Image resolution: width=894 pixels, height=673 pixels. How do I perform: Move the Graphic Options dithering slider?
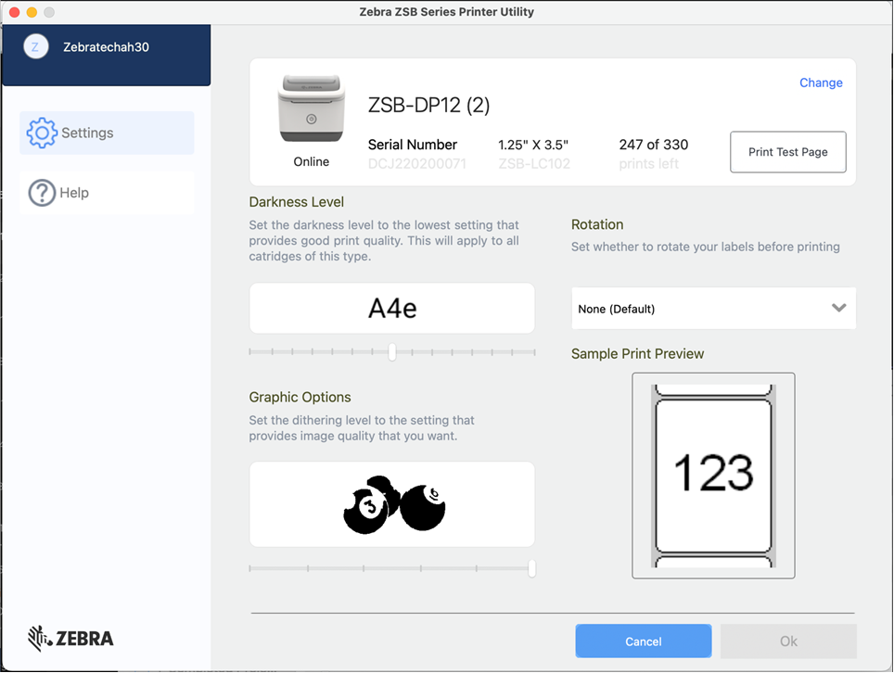[x=531, y=568]
